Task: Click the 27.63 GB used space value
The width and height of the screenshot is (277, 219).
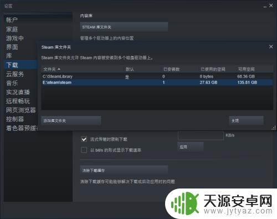Action: pyautogui.click(x=208, y=83)
